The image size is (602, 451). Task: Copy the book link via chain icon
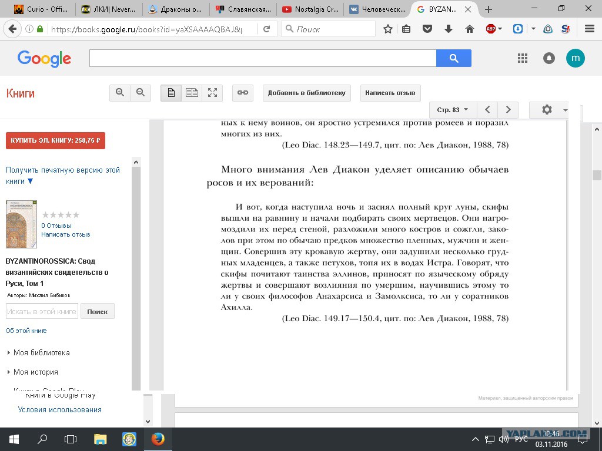pos(243,93)
